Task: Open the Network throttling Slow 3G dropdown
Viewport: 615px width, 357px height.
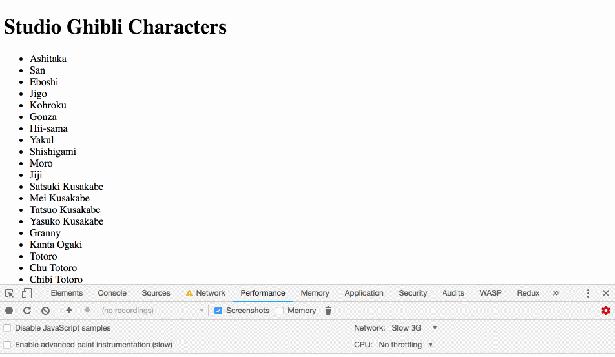Action: 415,328
